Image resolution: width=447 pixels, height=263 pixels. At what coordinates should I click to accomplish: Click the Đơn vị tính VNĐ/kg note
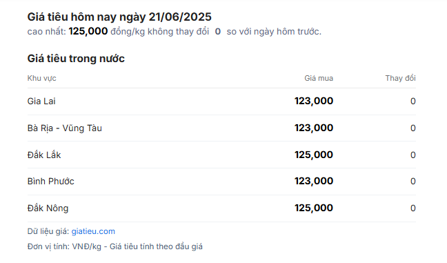[115, 246]
